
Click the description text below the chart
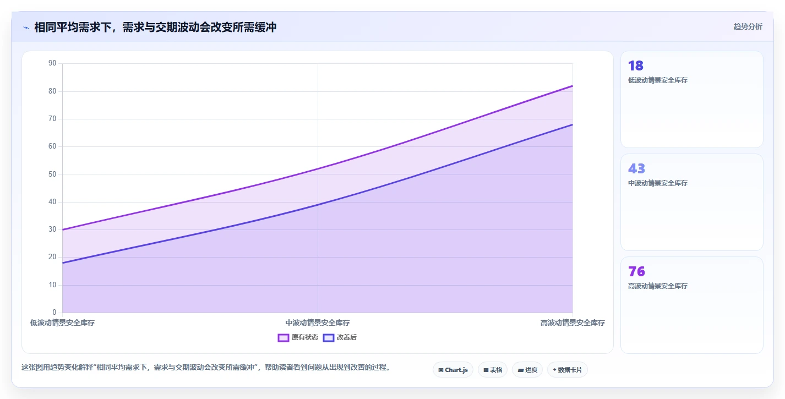pyautogui.click(x=205, y=368)
